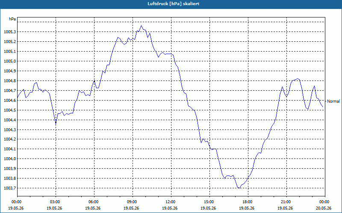
Task: Click the 'Luftdruck [hPa] skaliert' title bar
Action: (x=171, y=4)
